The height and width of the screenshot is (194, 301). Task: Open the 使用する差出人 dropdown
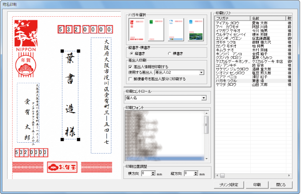(202, 73)
